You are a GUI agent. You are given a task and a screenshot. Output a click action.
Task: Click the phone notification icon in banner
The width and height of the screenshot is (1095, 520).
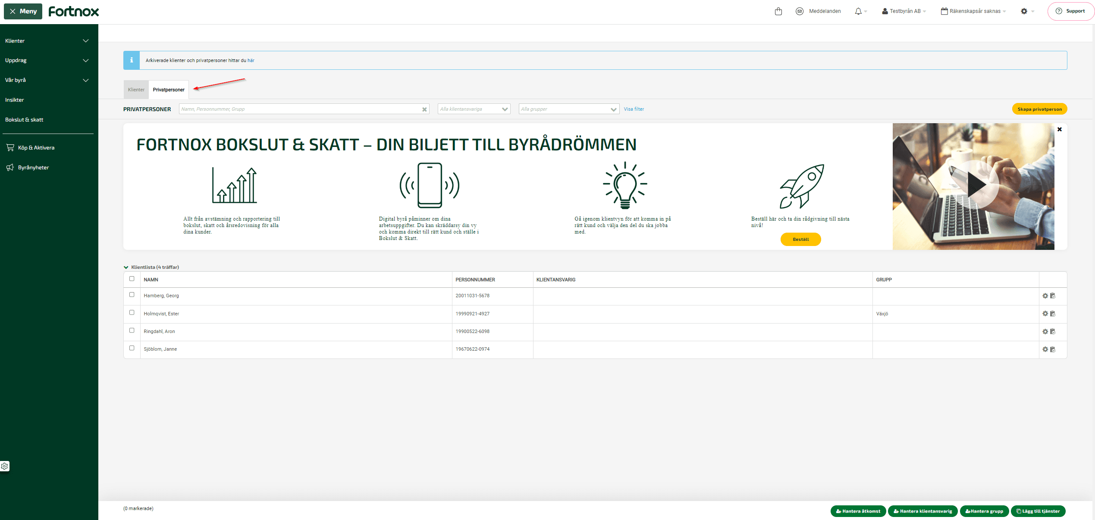[430, 185]
